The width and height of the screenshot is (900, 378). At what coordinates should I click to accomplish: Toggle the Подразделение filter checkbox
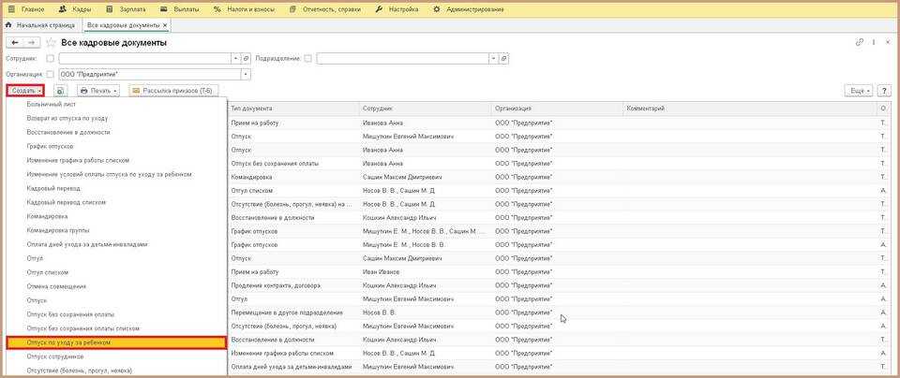308,58
